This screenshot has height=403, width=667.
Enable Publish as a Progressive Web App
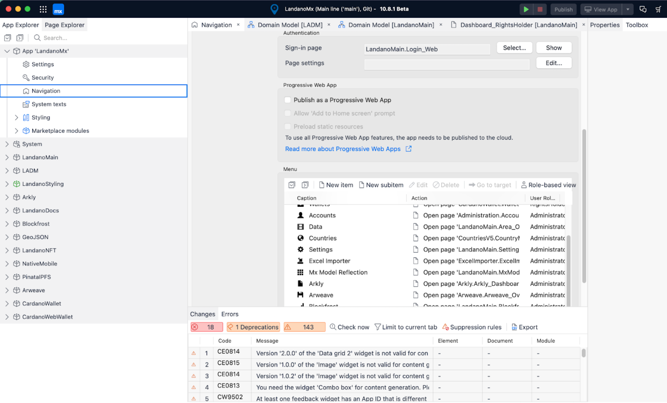(287, 100)
